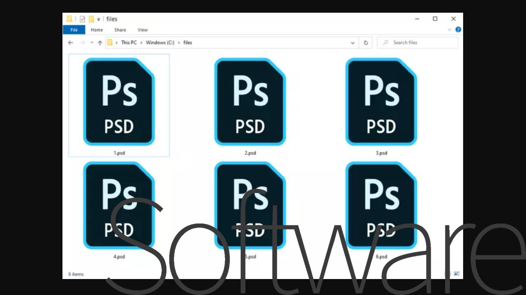Switch to large icons view
This screenshot has height=295, width=526.
tap(457, 274)
